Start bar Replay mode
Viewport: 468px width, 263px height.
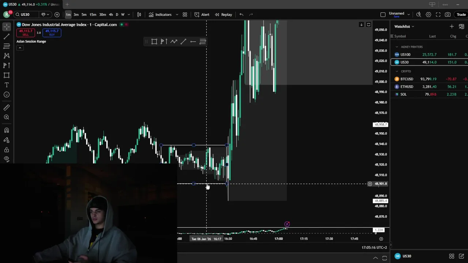(x=223, y=15)
